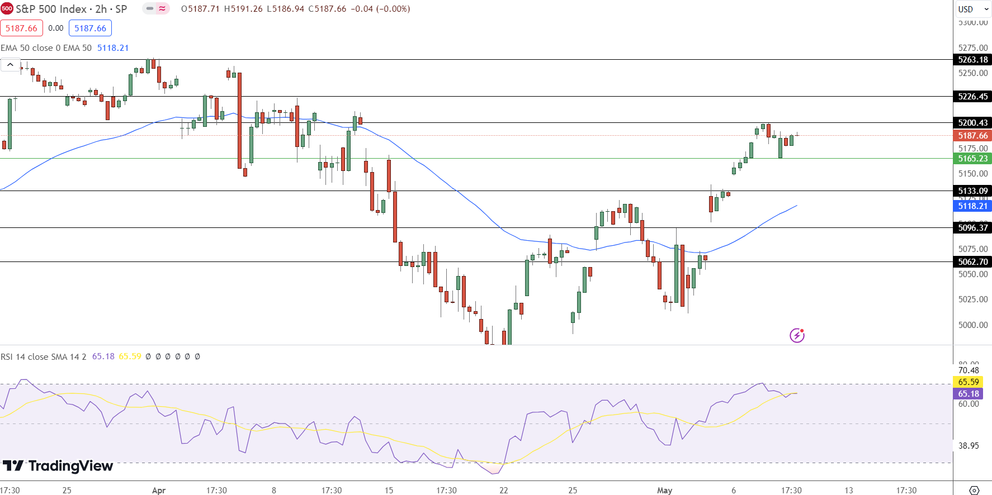Viewport: 992px width, 495px height.
Task: Click the 22 date label on time axis
Action: [x=504, y=491]
